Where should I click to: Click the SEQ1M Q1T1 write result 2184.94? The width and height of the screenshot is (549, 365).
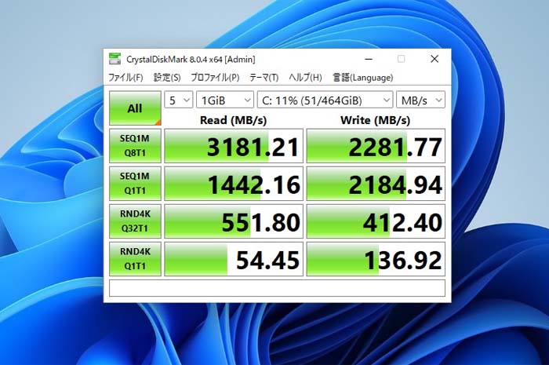tap(376, 184)
